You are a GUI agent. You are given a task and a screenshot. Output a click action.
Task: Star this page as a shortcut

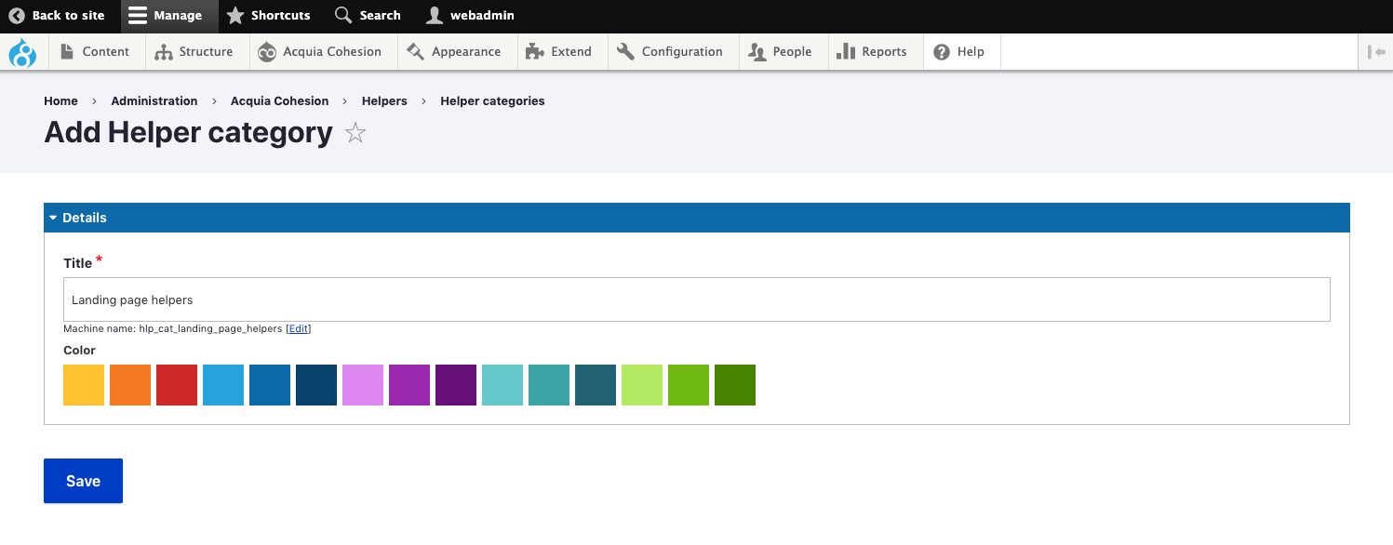[355, 134]
